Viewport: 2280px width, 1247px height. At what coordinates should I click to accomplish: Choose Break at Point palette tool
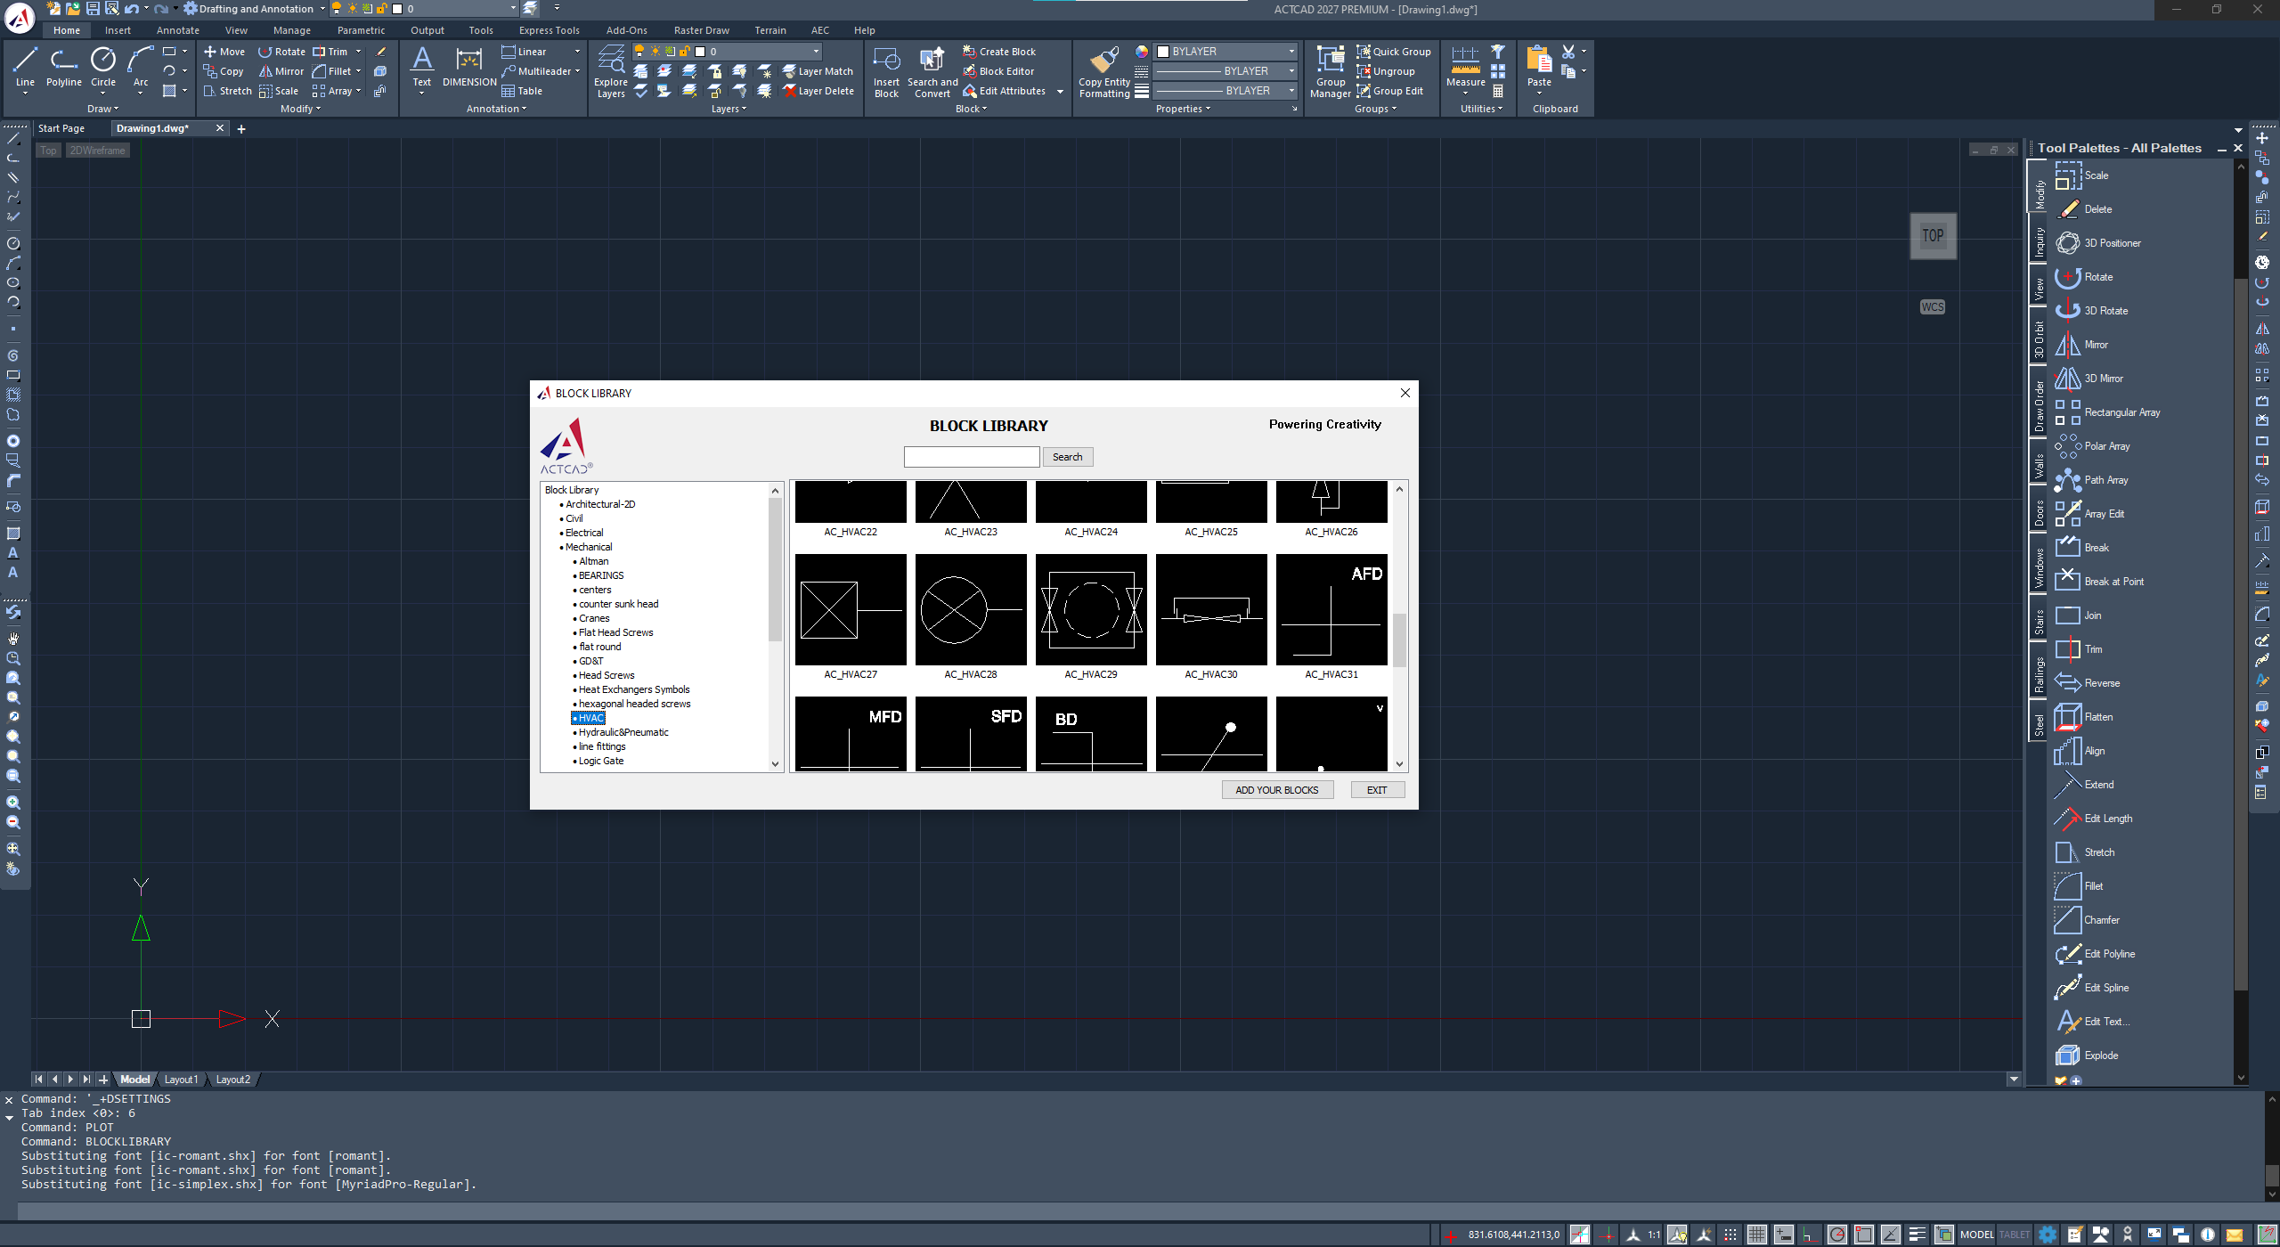2099,582
